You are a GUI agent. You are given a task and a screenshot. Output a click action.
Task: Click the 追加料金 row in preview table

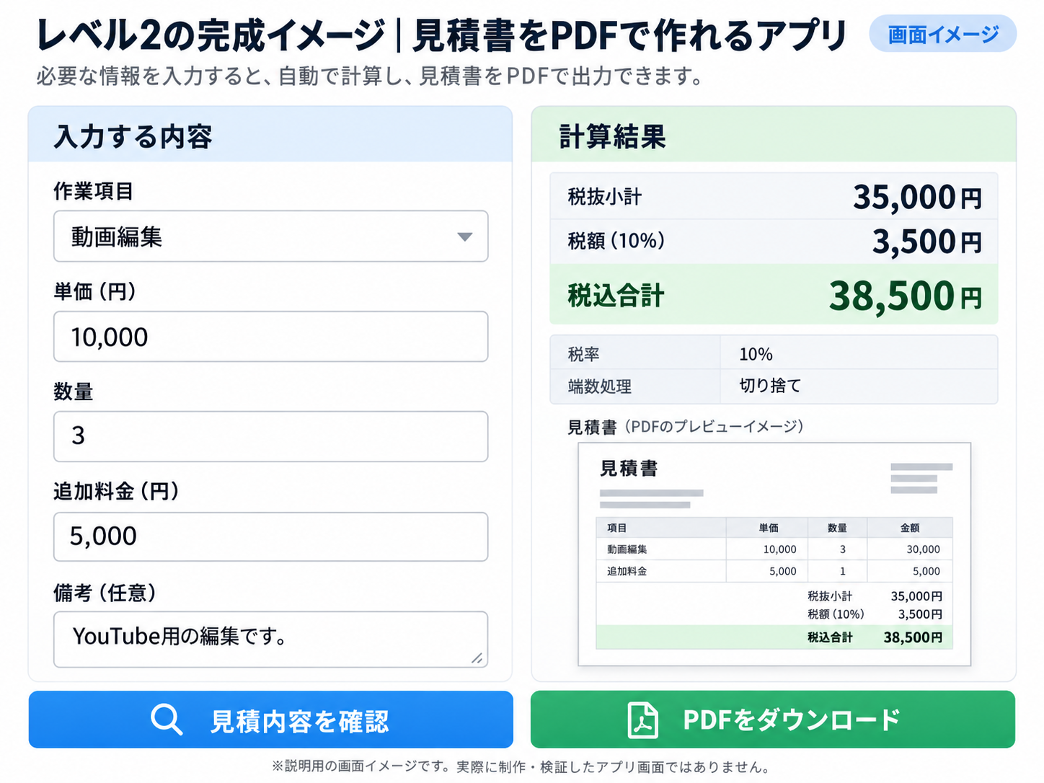[774, 571]
